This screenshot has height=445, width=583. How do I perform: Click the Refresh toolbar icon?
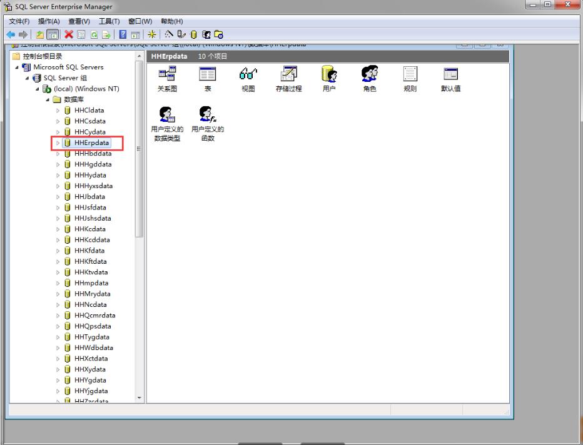click(94, 35)
